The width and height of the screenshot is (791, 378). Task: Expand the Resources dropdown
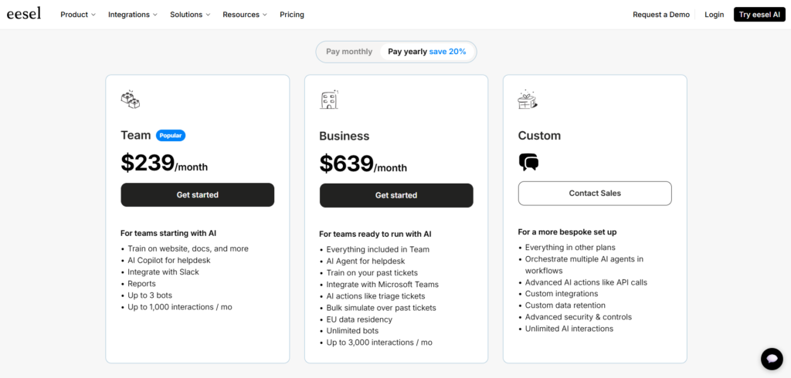(x=245, y=15)
